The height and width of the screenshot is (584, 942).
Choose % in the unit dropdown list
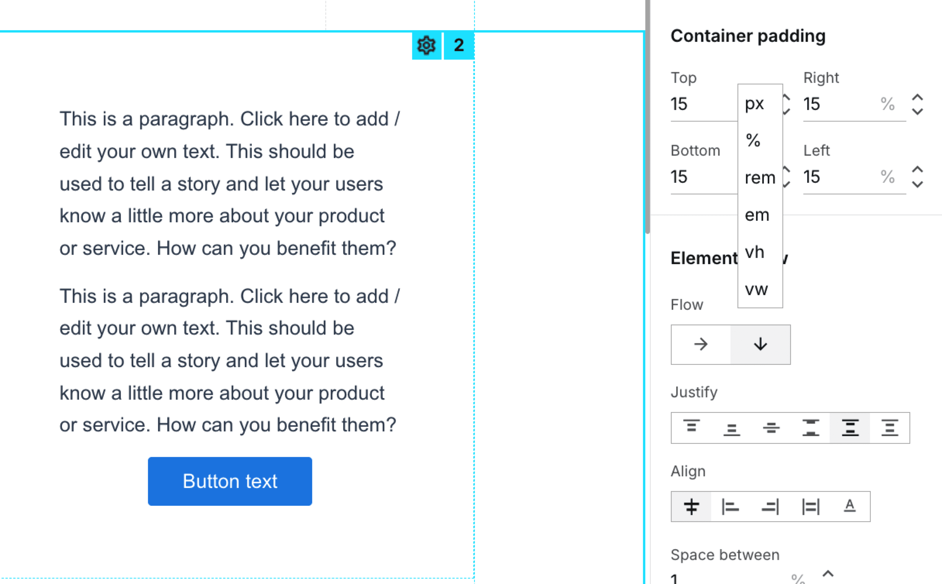pyautogui.click(x=760, y=140)
